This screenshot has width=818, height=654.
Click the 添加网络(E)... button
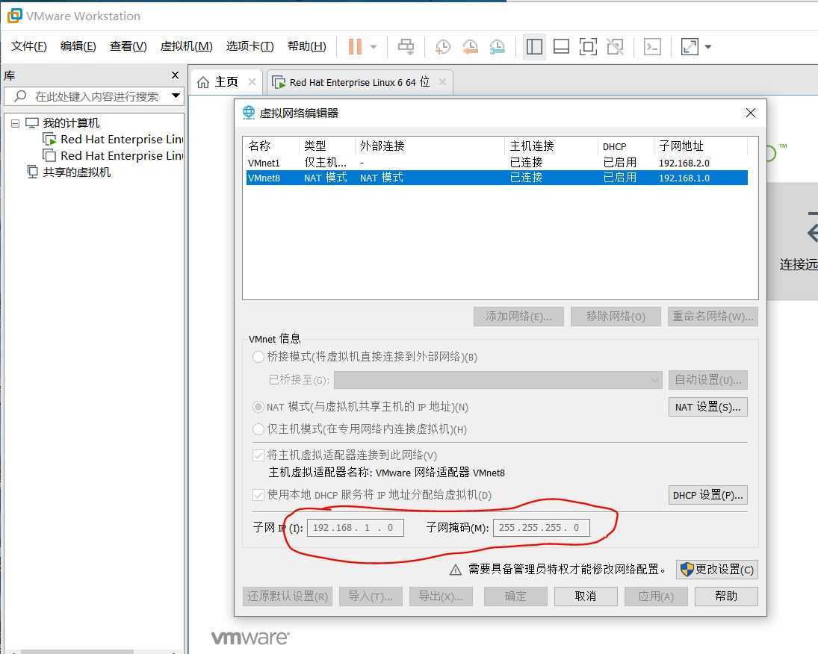518,317
